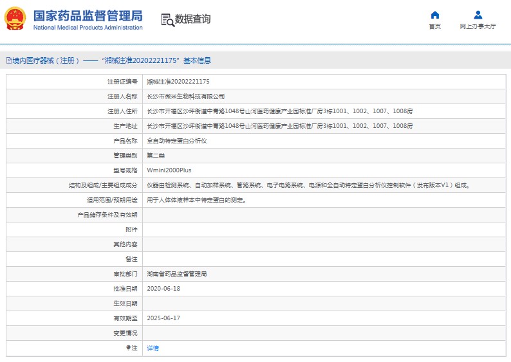Viewport: 511px width, 362px height.
Task: Click the product name 全自动特定蛋白分析仪
Action: pyautogui.click(x=177, y=141)
